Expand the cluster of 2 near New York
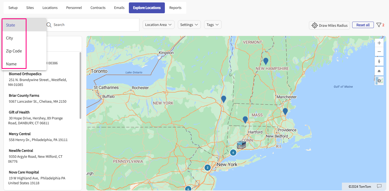The width and height of the screenshot is (389, 191). click(x=207, y=167)
